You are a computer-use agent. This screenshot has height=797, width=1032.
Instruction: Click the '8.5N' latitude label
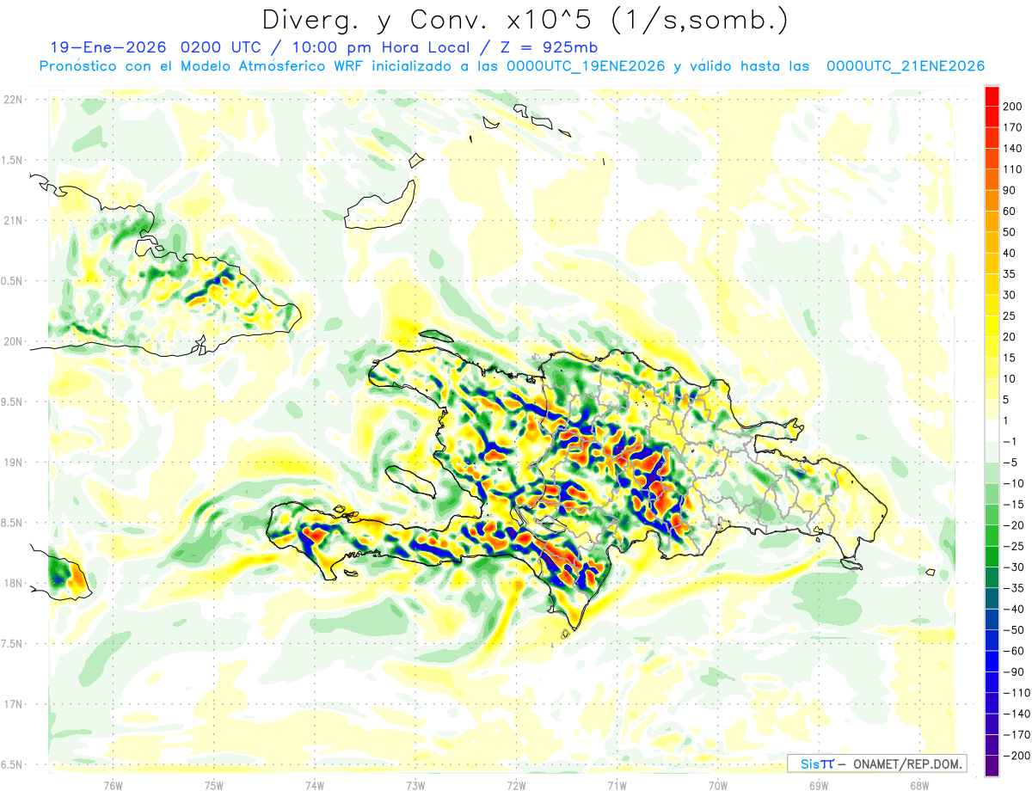tap(13, 523)
